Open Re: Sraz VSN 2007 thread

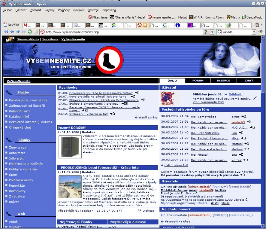click(x=205, y=133)
